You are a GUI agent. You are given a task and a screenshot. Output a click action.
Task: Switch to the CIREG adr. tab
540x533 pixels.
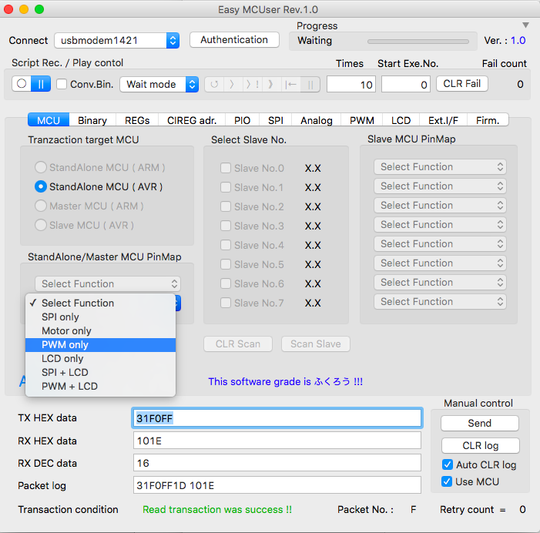click(x=192, y=120)
